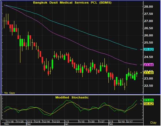Click the 23.00 price axis label
Viewport: 161px width, 126px height.
148,78
